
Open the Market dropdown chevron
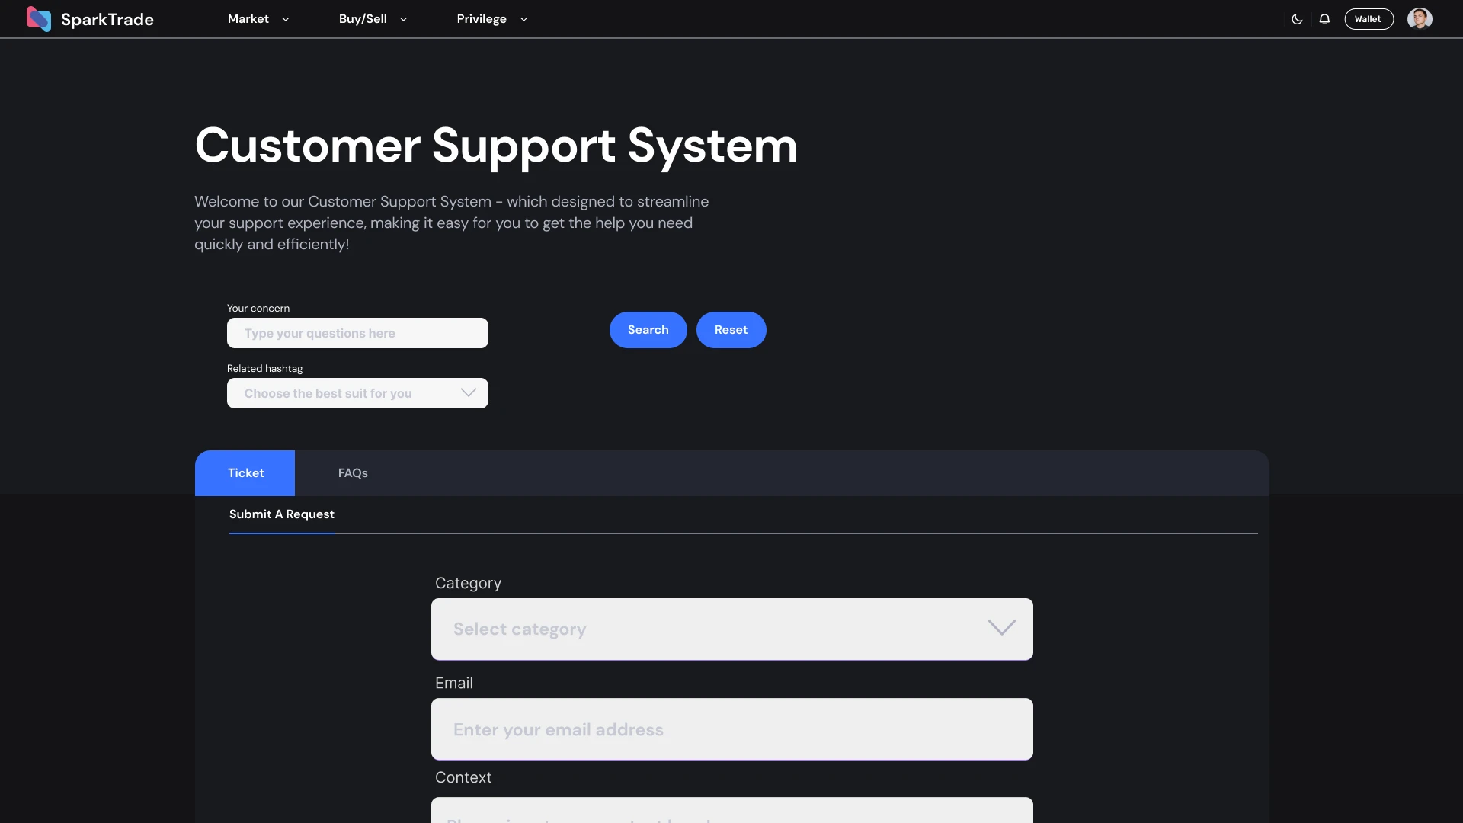[x=286, y=20]
